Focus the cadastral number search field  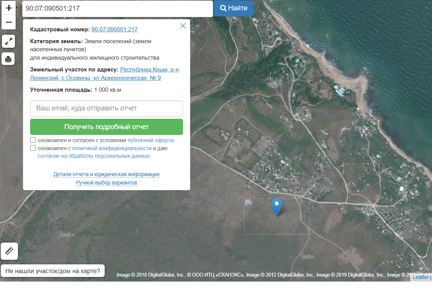click(x=118, y=8)
